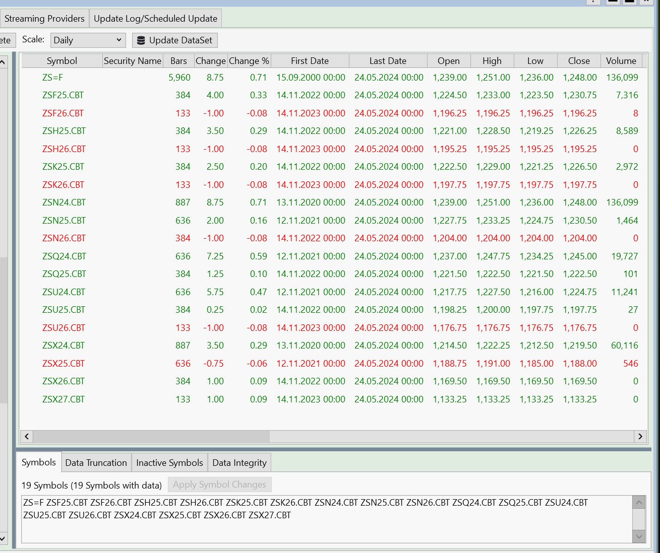Open the Data Truncation tab
The width and height of the screenshot is (660, 553).
pos(96,463)
